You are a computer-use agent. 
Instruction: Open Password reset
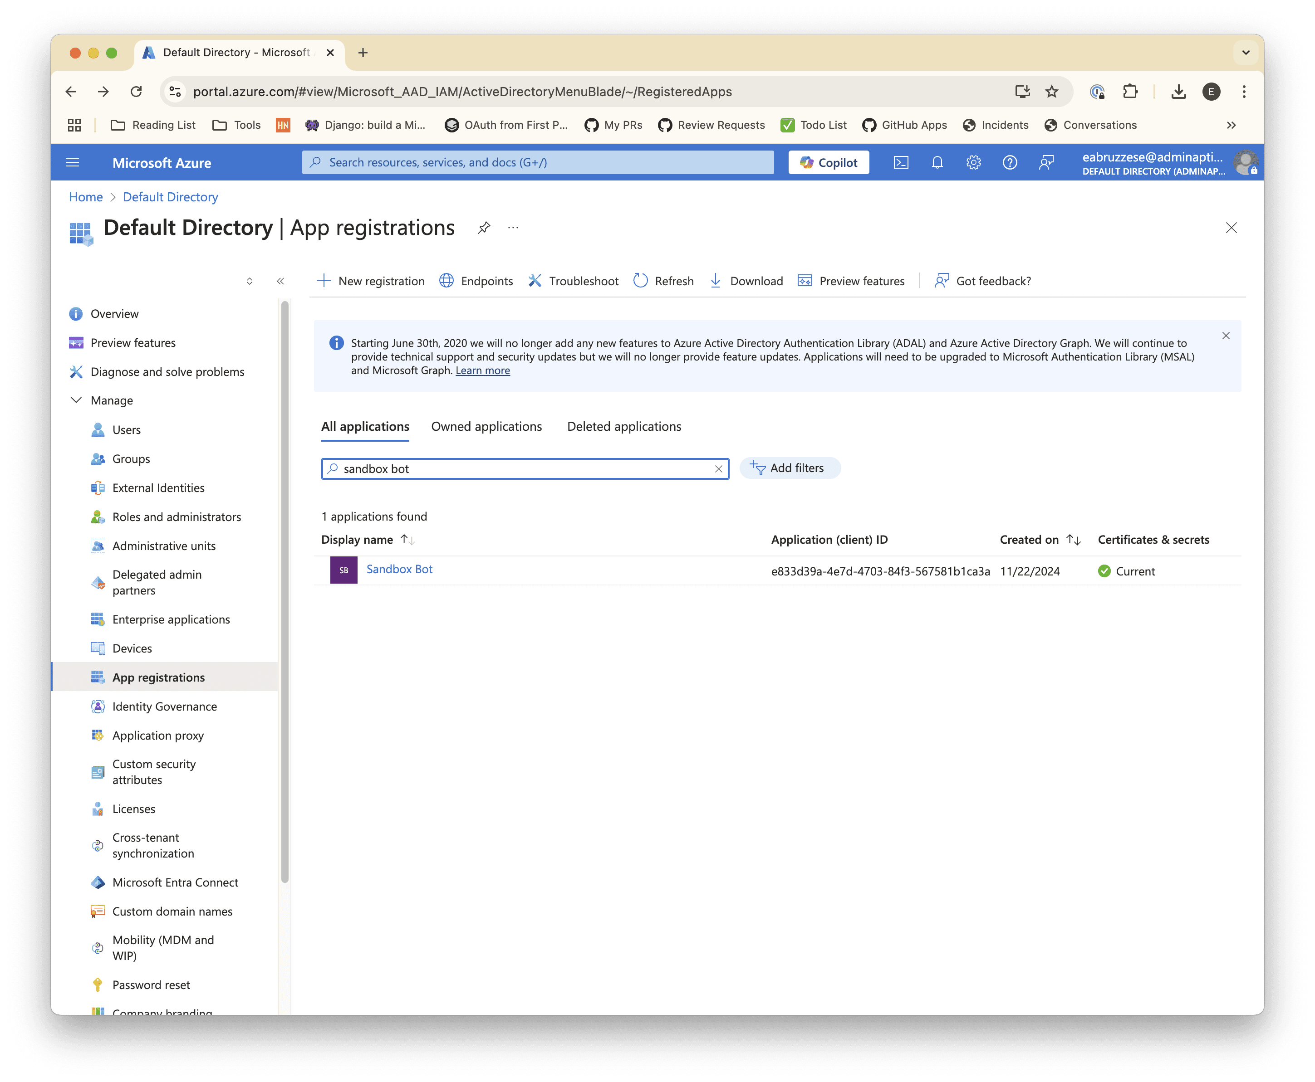[151, 985]
